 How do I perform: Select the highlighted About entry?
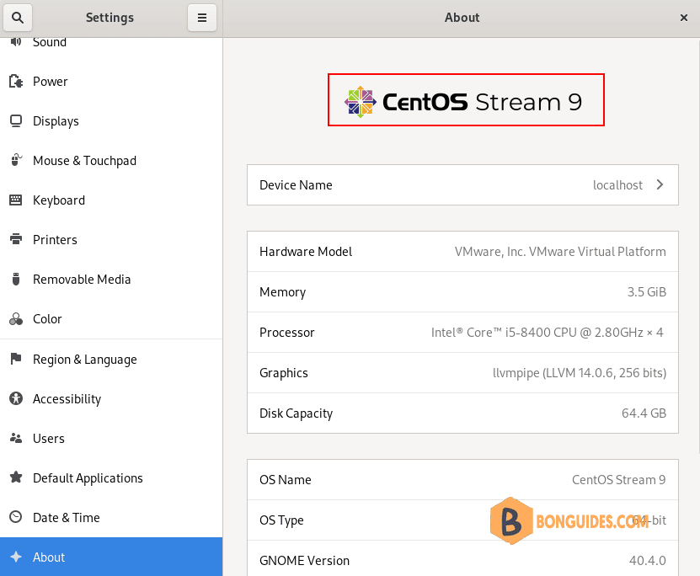coord(111,557)
